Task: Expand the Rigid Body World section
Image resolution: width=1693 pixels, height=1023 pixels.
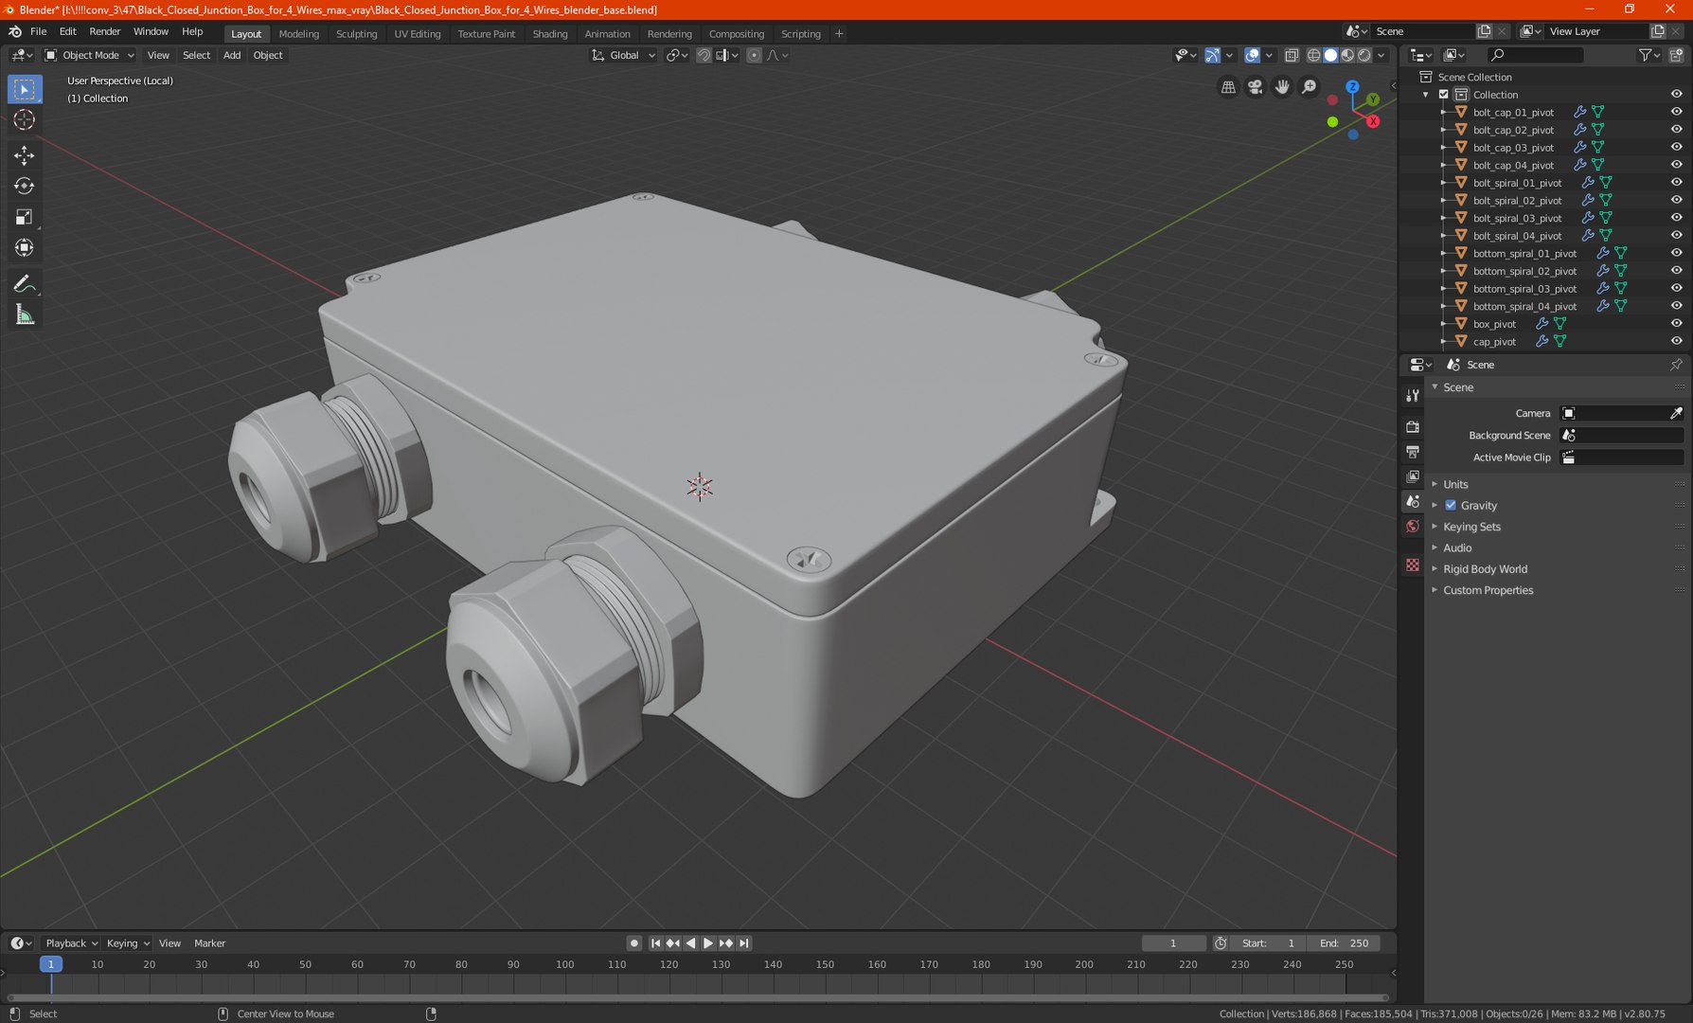Action: tap(1485, 569)
